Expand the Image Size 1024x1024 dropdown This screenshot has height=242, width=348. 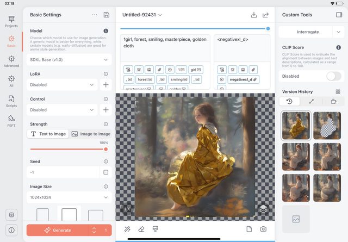[69, 197]
